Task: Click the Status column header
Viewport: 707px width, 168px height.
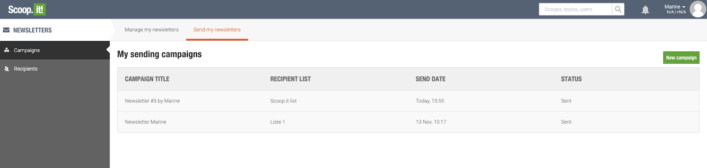Action: pyautogui.click(x=571, y=79)
